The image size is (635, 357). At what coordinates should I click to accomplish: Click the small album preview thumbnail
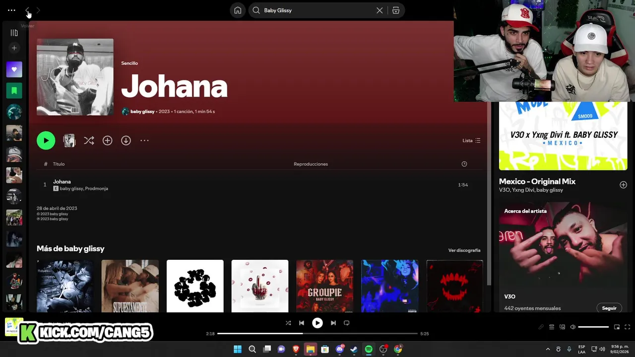click(69, 140)
